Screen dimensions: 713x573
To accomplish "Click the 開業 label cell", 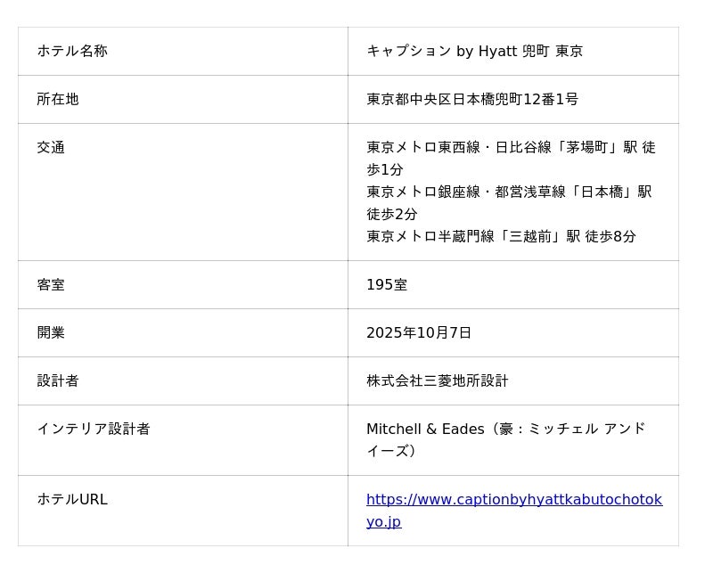I will [x=51, y=333].
